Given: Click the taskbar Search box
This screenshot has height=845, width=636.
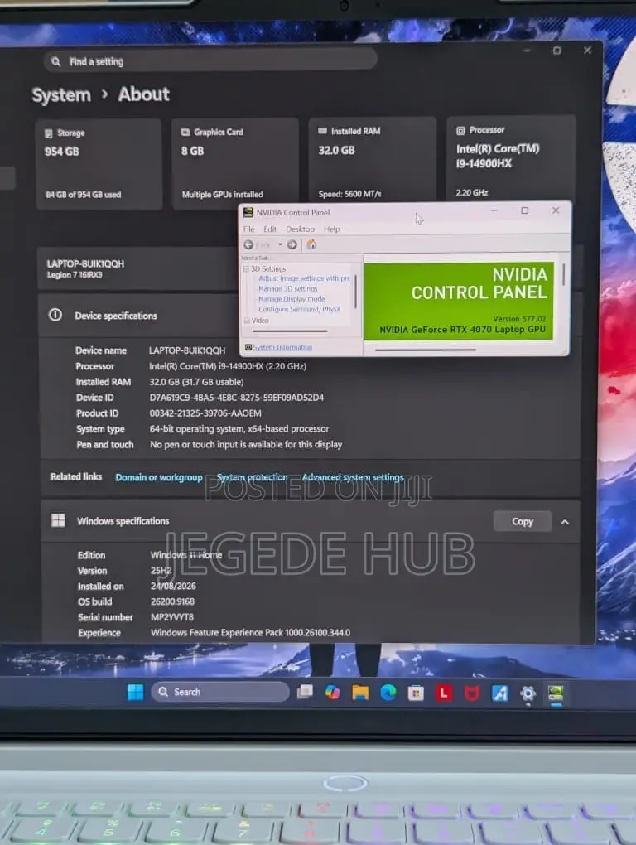Looking at the screenshot, I should 220,692.
